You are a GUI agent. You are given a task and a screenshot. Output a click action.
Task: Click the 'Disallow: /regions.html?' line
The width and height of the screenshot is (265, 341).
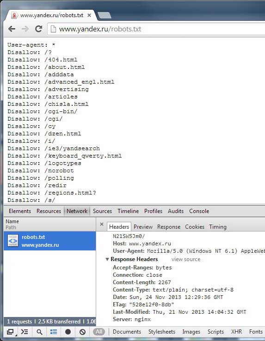tap(52, 193)
